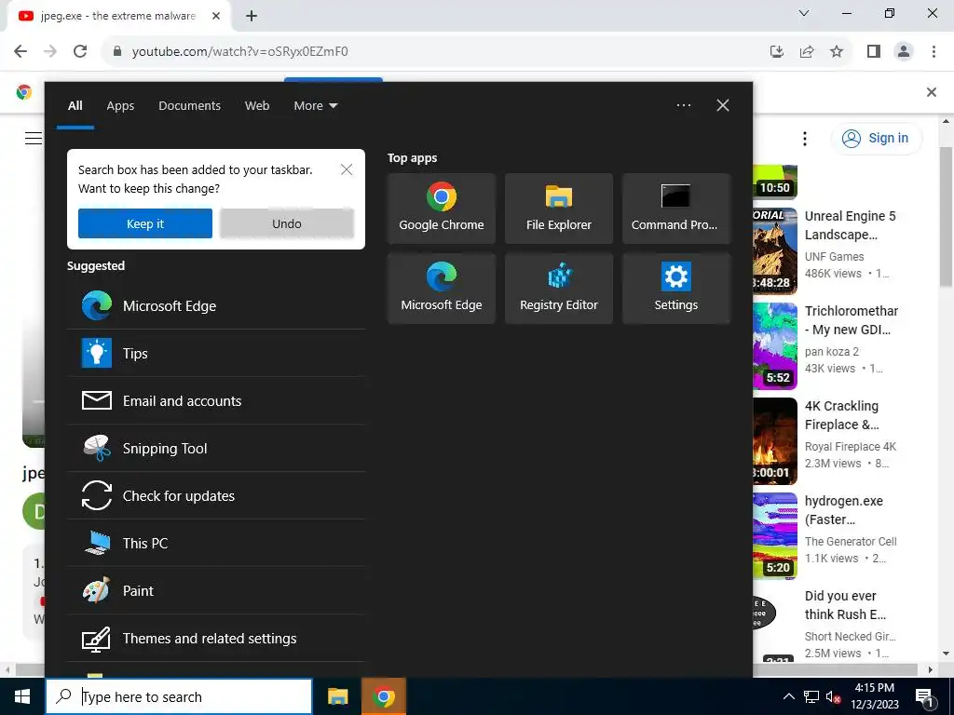
Task: Select Check for updates suggestion
Action: pyautogui.click(x=216, y=495)
